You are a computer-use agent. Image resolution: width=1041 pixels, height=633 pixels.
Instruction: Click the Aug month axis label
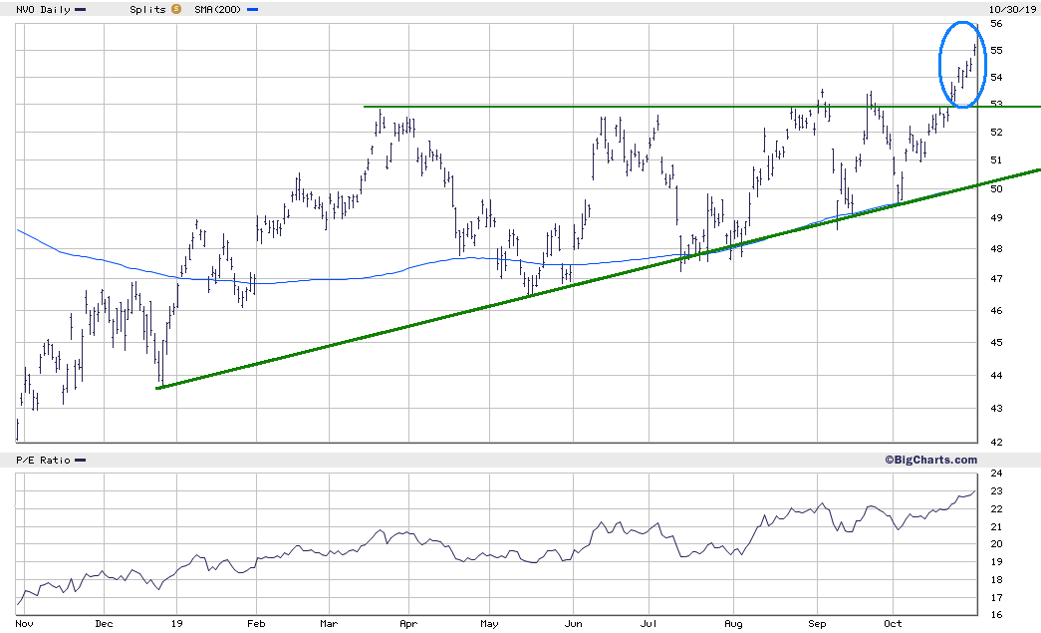pyautogui.click(x=733, y=624)
